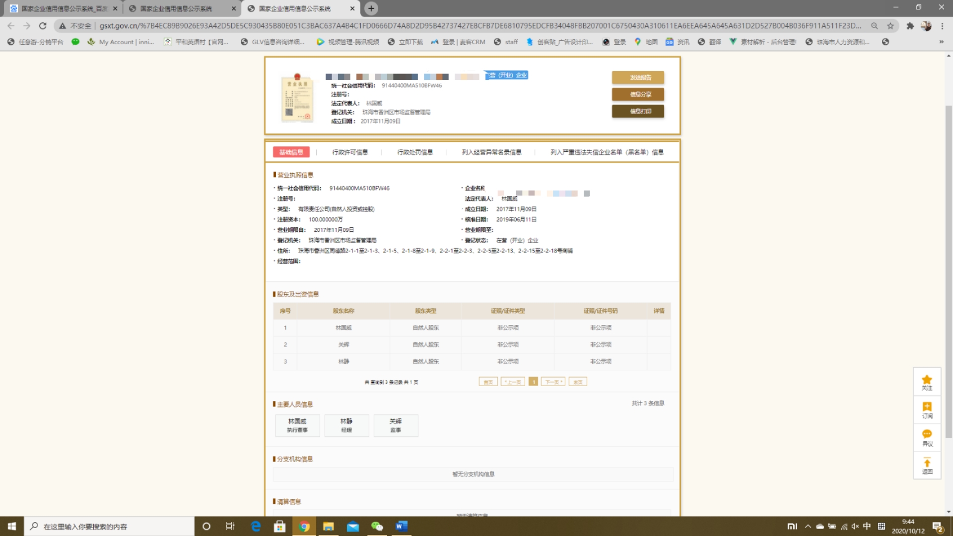
Task: Open the 列入严重违法失信企业名单 tab
Action: click(x=607, y=152)
